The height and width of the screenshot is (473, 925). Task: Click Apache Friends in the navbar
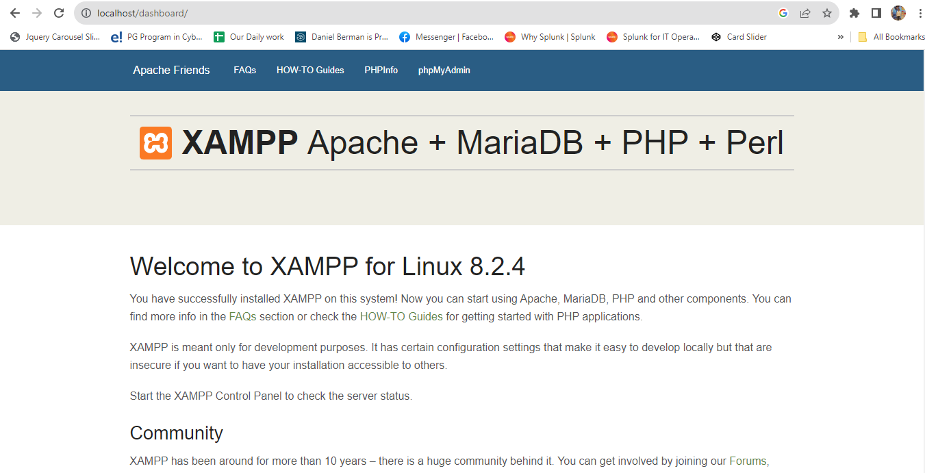click(171, 70)
